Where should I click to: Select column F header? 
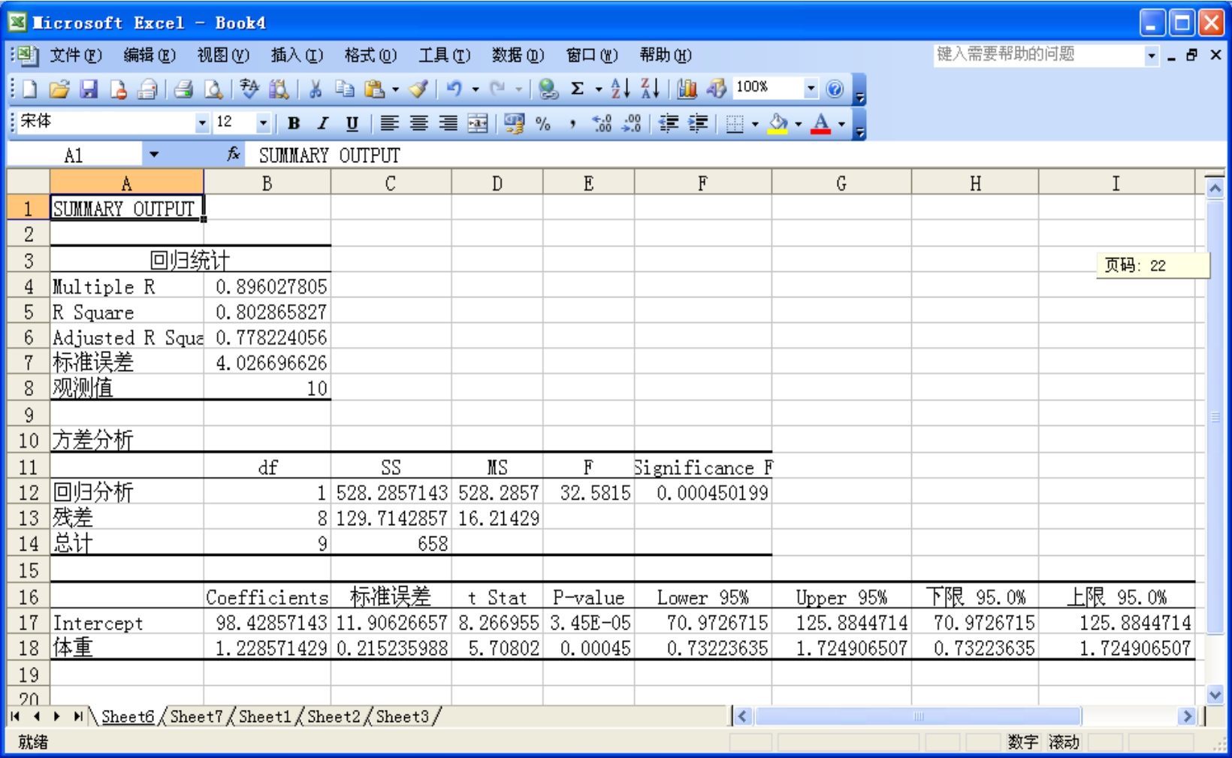pos(702,183)
